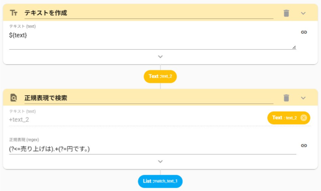Click the textarea resize handle
Image resolution: width=321 pixels, height=191 pixels.
[294, 47]
